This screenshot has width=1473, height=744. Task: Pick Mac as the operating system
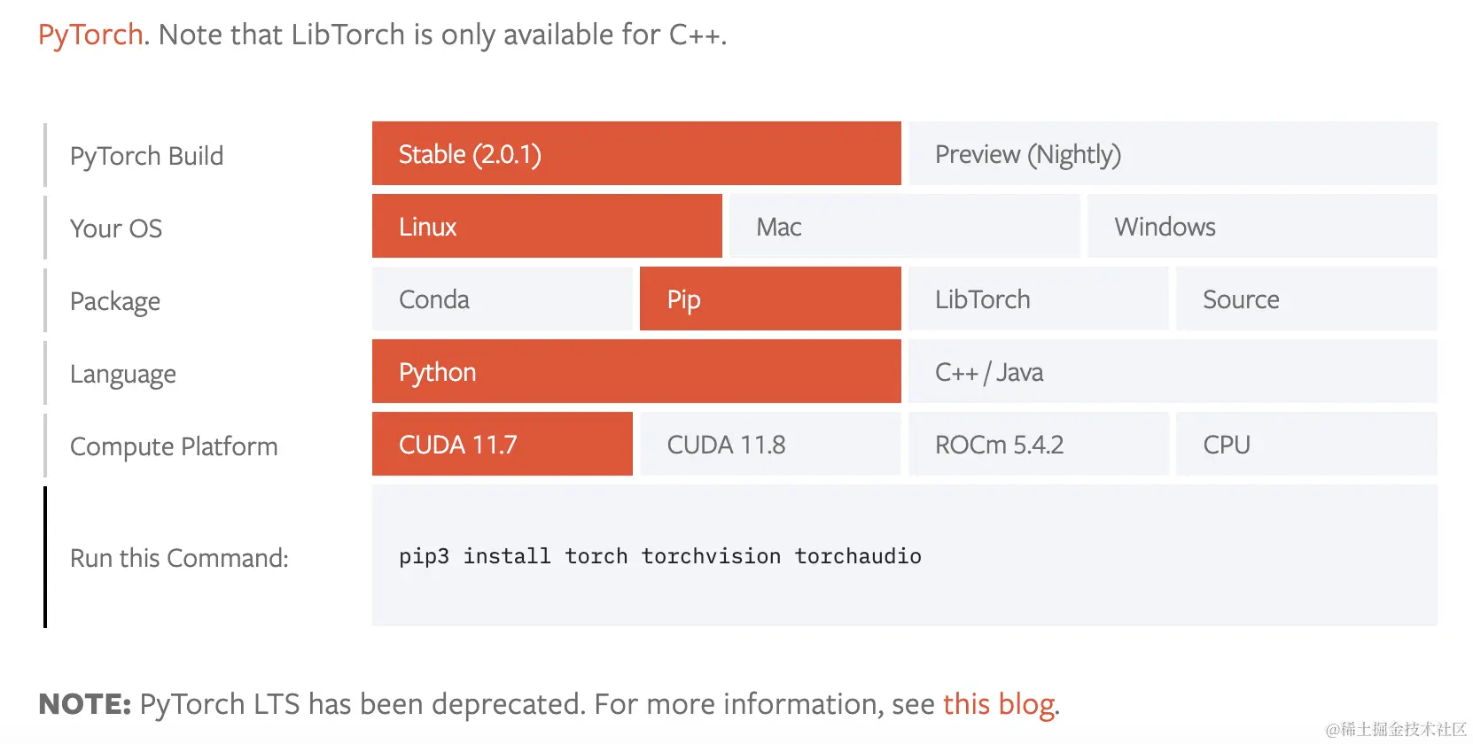pos(904,226)
